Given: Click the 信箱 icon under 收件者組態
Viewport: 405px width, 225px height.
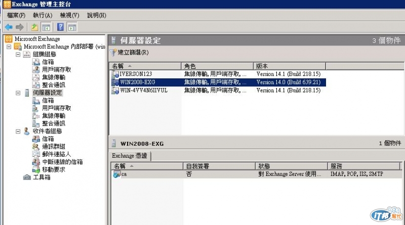Looking at the screenshot, I should pos(36,139).
